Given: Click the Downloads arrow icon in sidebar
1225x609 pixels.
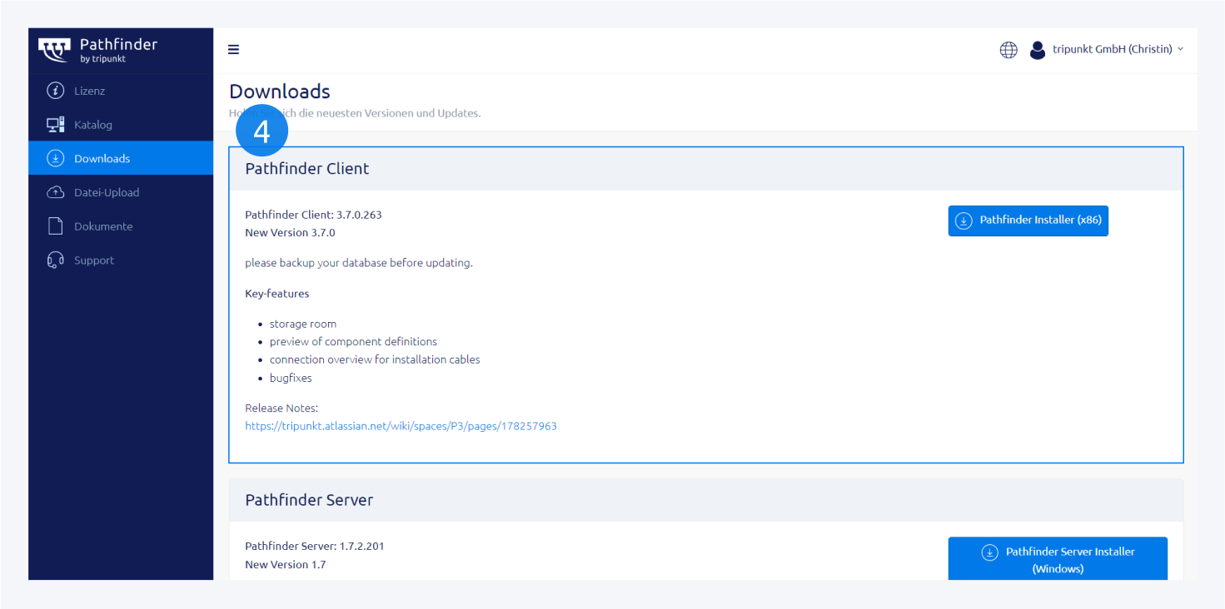Looking at the screenshot, I should click(x=56, y=158).
